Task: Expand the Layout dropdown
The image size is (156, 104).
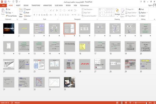Action: pos(27,9)
